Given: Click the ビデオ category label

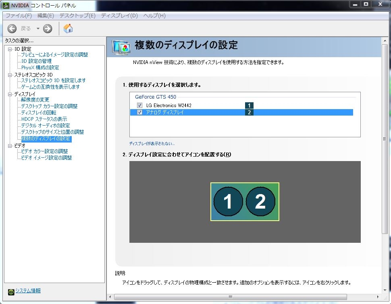Looking at the screenshot, I should pos(20,146).
